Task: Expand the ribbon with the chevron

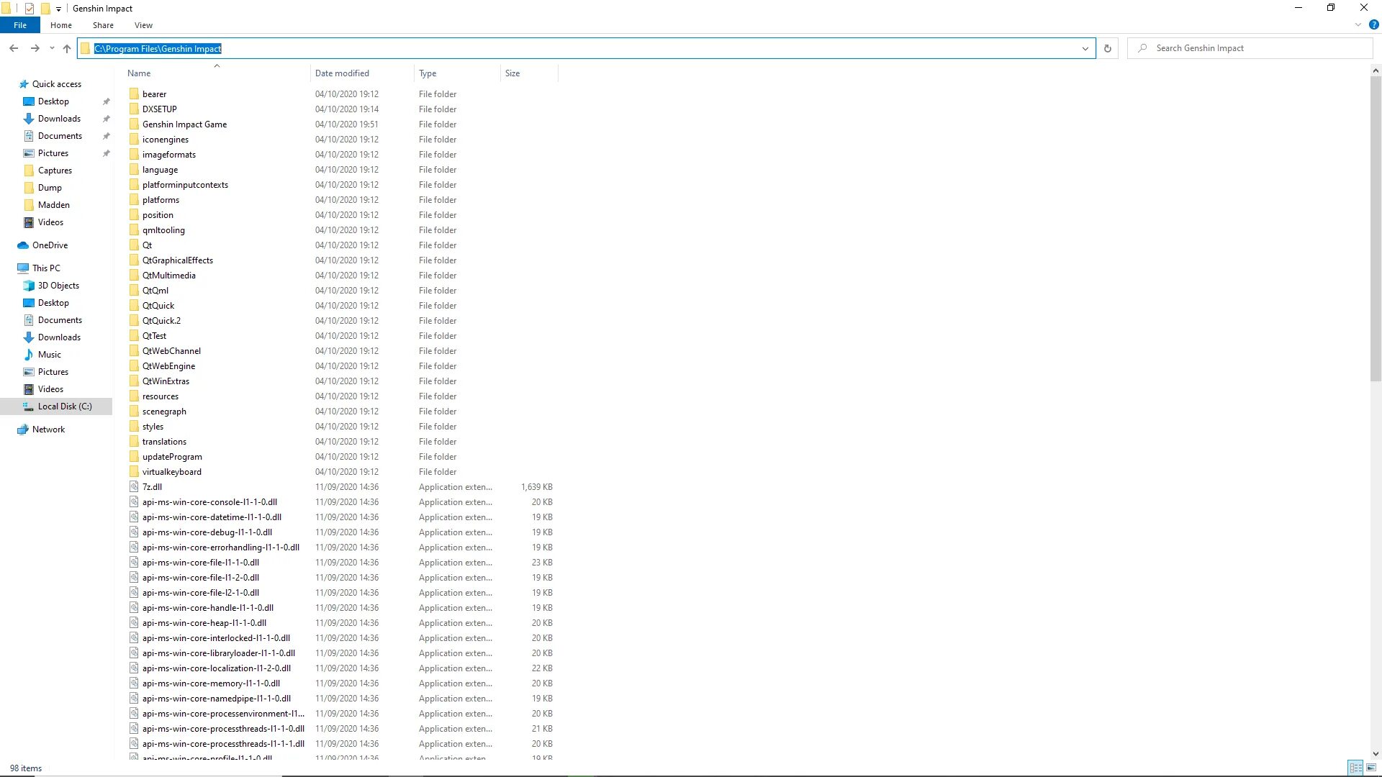Action: pyautogui.click(x=1358, y=24)
